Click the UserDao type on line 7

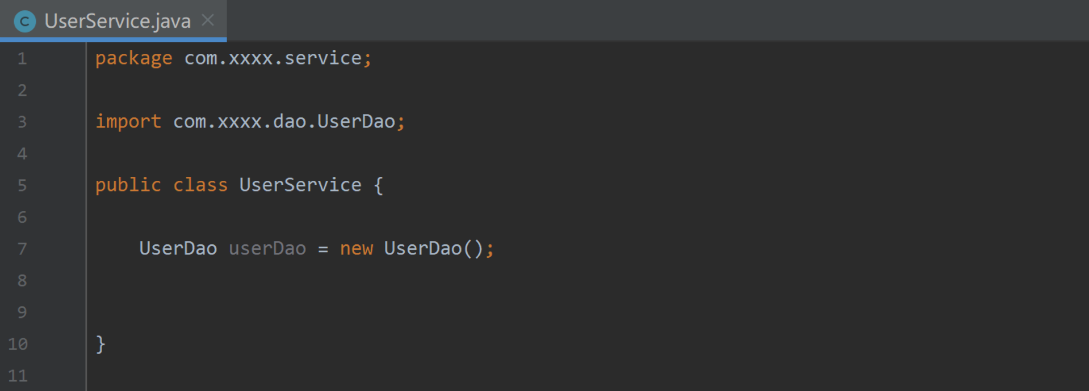[x=178, y=249]
